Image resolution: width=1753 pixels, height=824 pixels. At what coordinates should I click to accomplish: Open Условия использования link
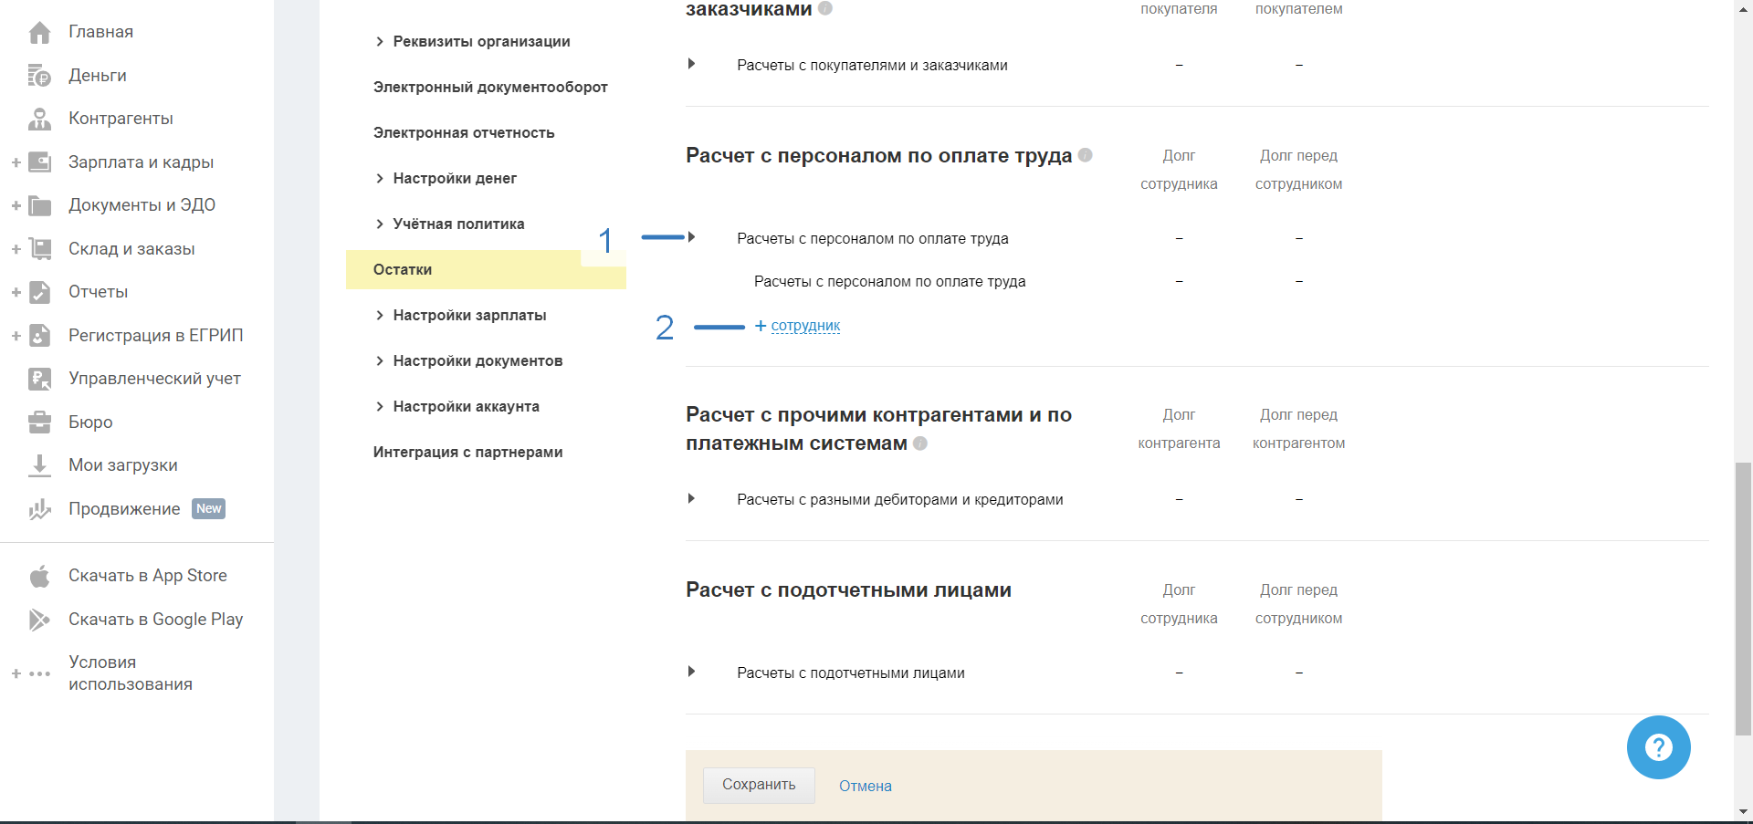tap(131, 673)
